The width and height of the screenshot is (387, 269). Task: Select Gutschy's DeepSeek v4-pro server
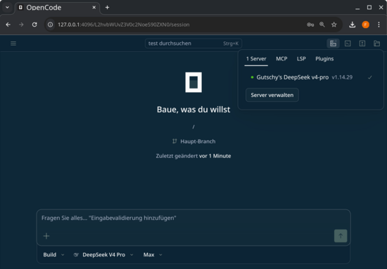[x=311, y=77]
